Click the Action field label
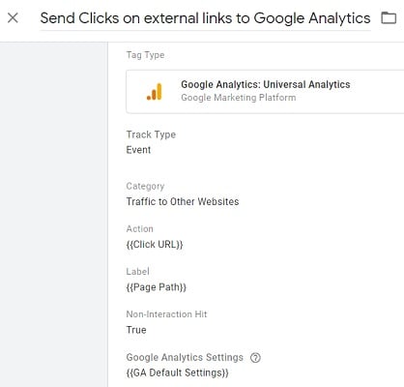 (x=140, y=229)
